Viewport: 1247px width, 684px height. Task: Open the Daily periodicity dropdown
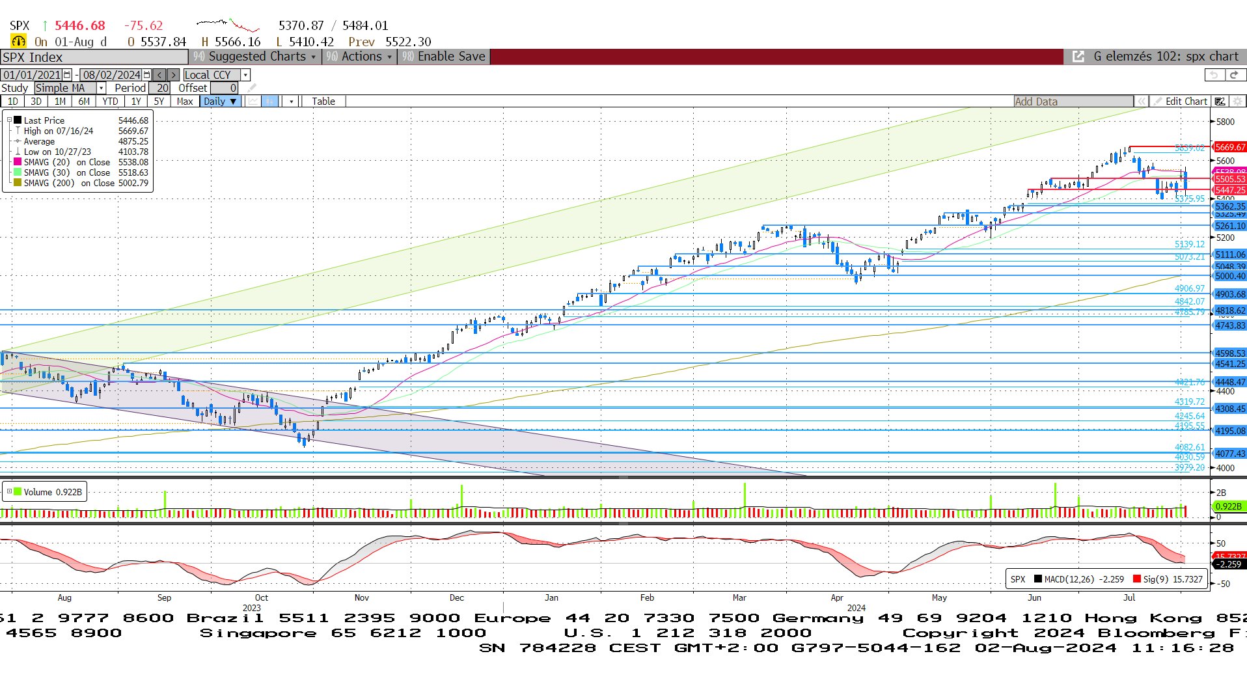[x=220, y=101]
